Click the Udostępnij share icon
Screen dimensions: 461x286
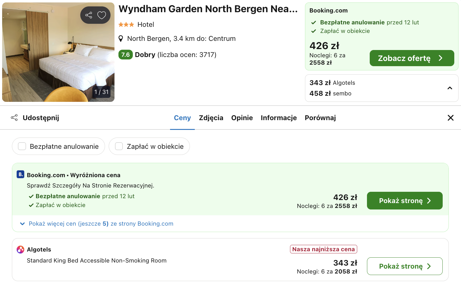14,118
